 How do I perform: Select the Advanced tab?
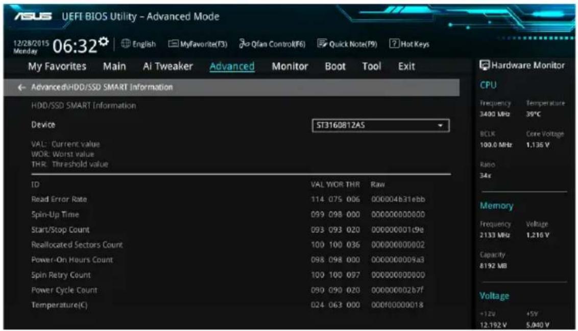click(232, 66)
